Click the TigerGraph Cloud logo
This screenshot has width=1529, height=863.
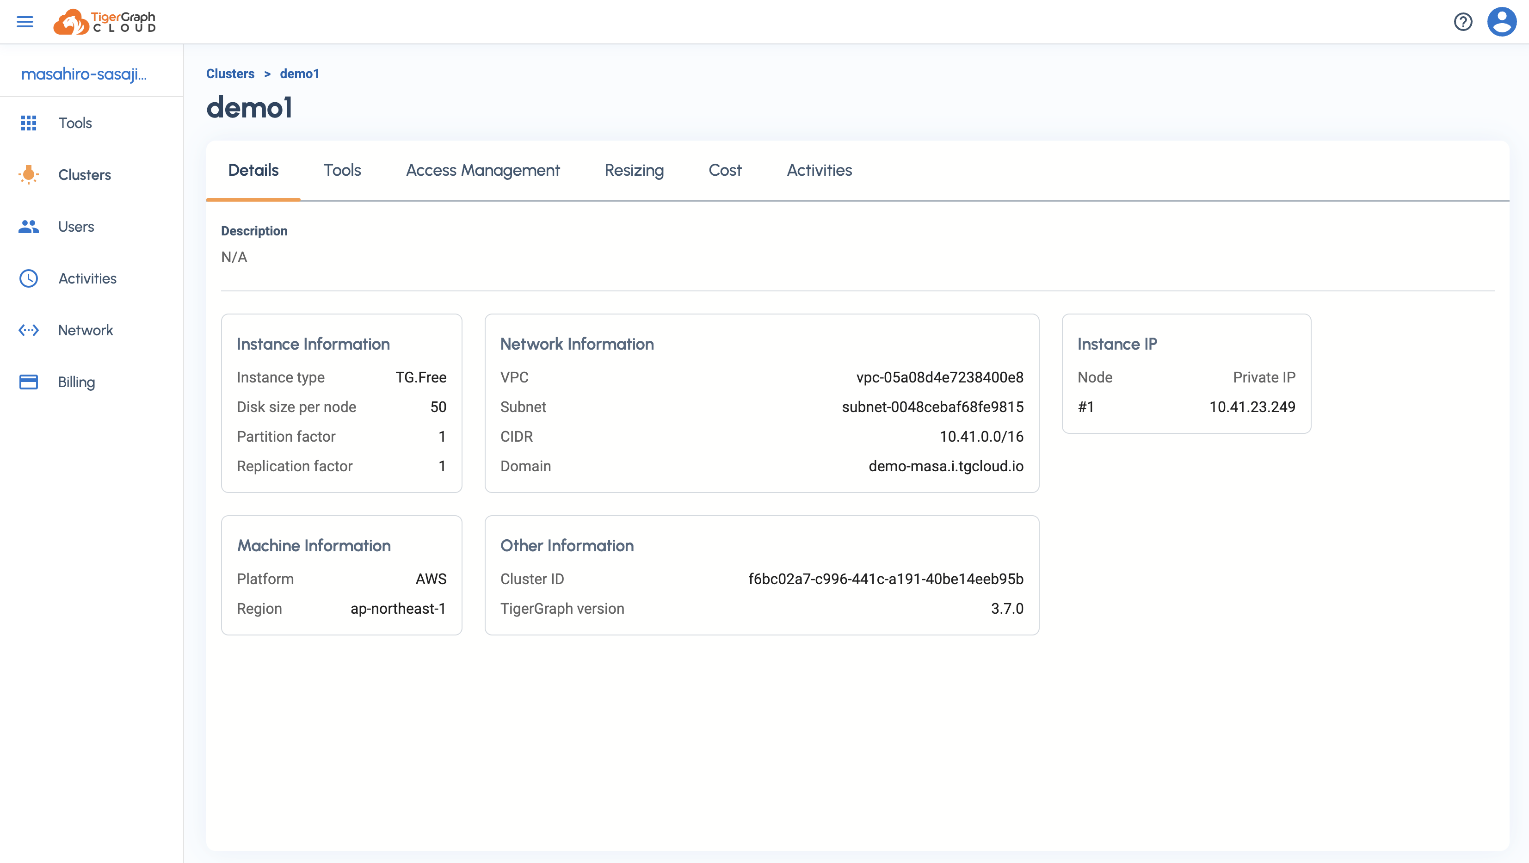coord(105,22)
